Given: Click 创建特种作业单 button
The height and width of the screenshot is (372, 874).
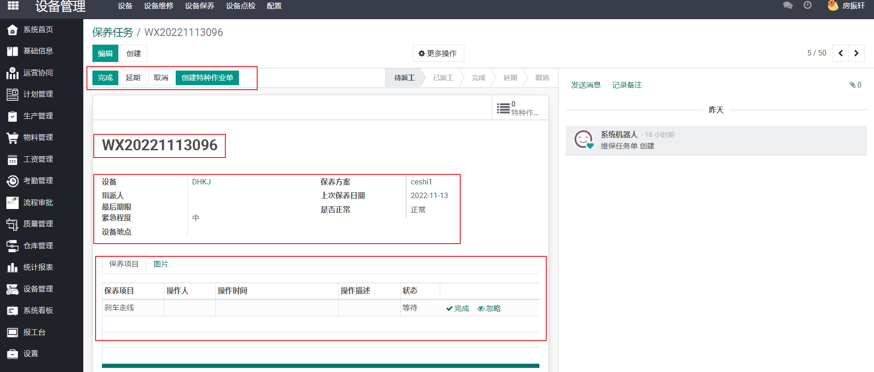Looking at the screenshot, I should coord(207,78).
